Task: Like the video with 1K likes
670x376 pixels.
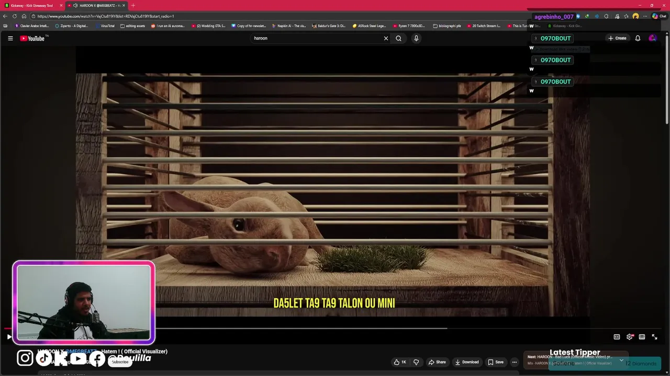Action: click(400, 362)
